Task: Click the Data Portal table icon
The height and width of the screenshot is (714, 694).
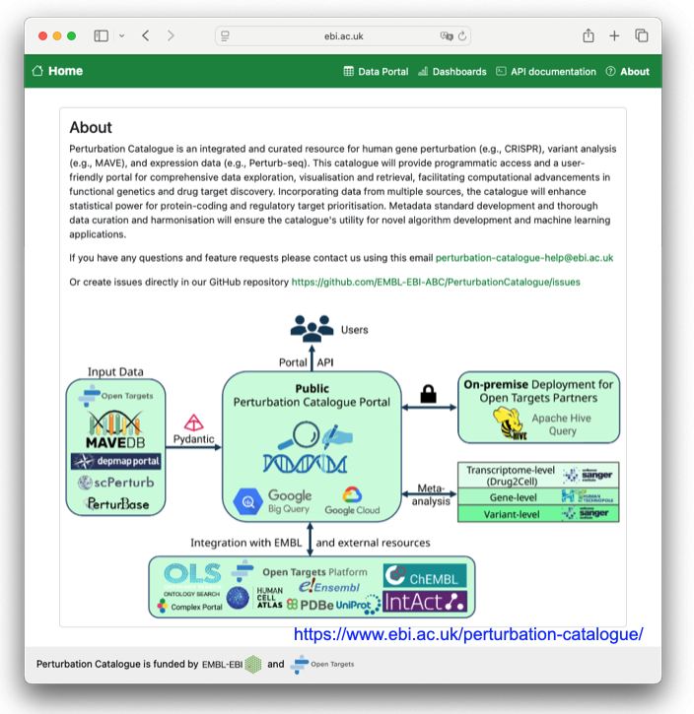Action: pyautogui.click(x=349, y=72)
